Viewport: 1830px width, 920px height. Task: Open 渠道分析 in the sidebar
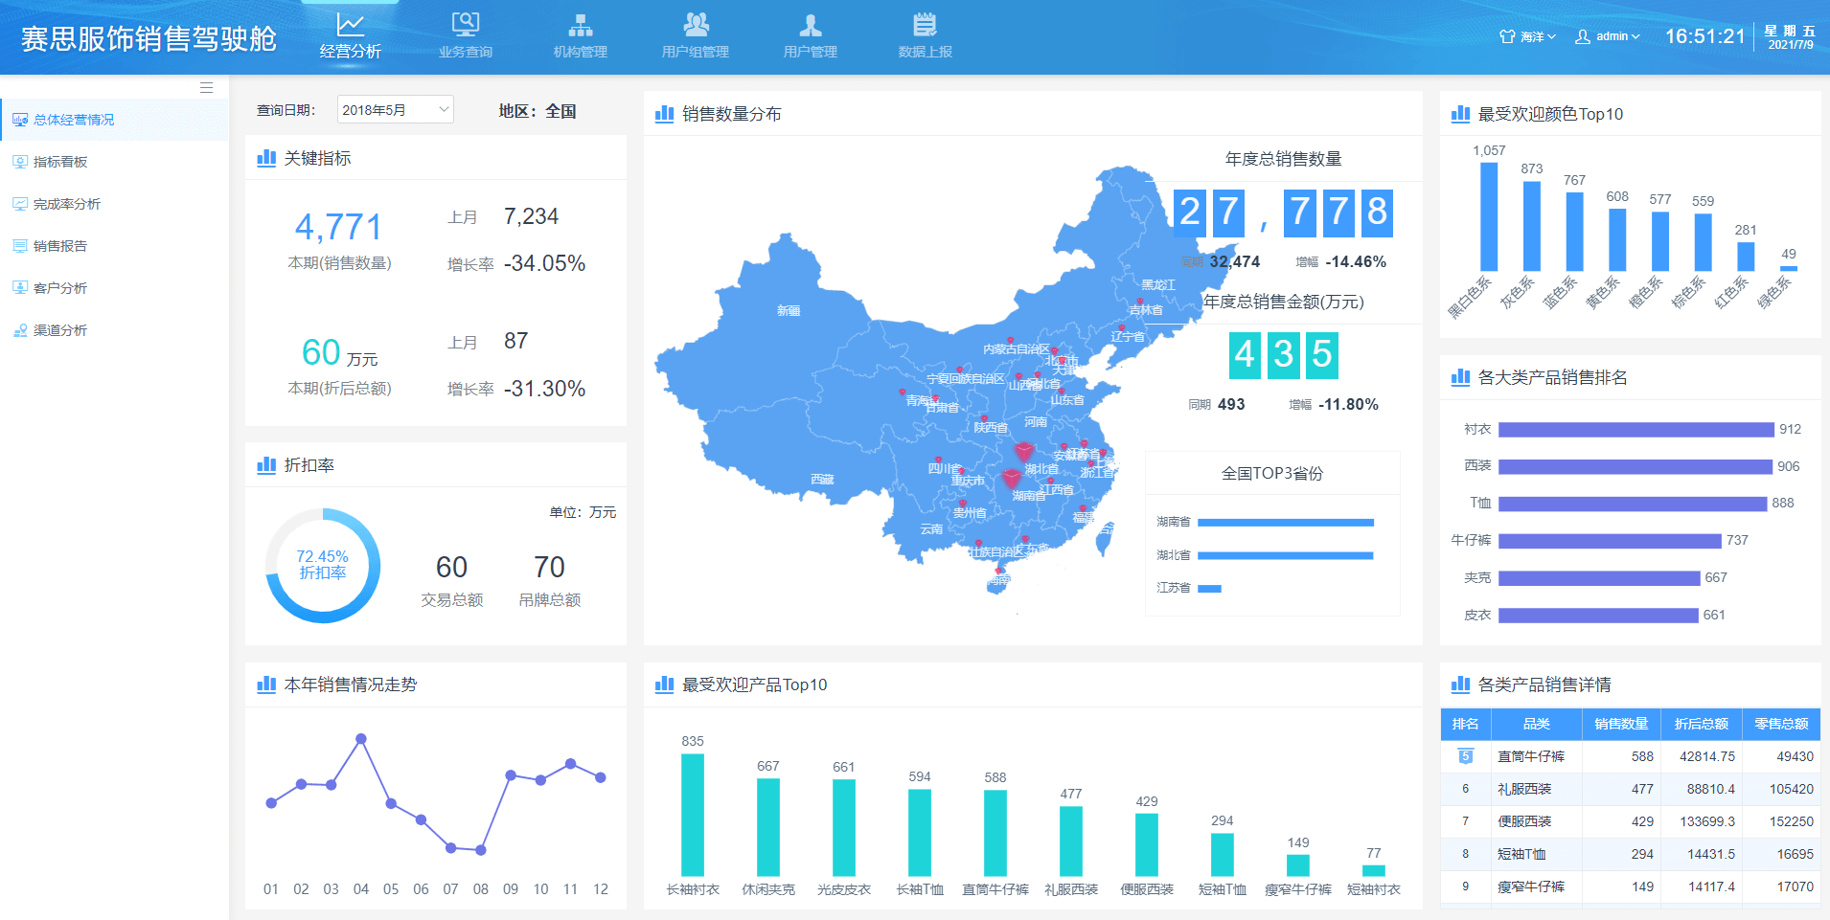(60, 330)
